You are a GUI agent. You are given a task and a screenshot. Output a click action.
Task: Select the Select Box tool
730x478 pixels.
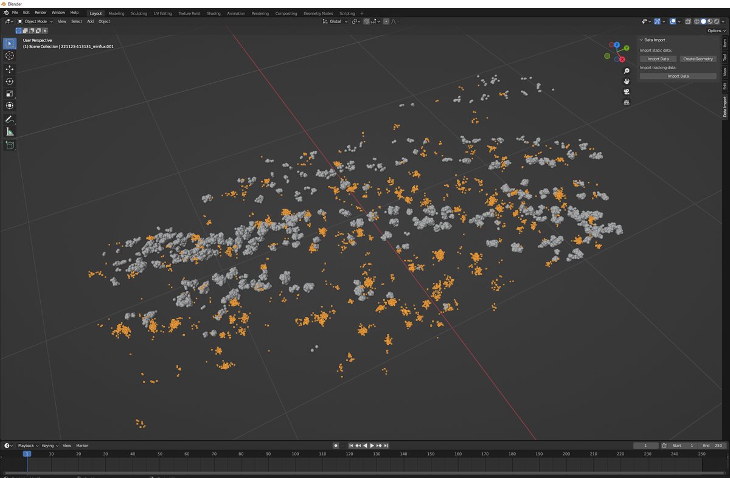coord(10,43)
